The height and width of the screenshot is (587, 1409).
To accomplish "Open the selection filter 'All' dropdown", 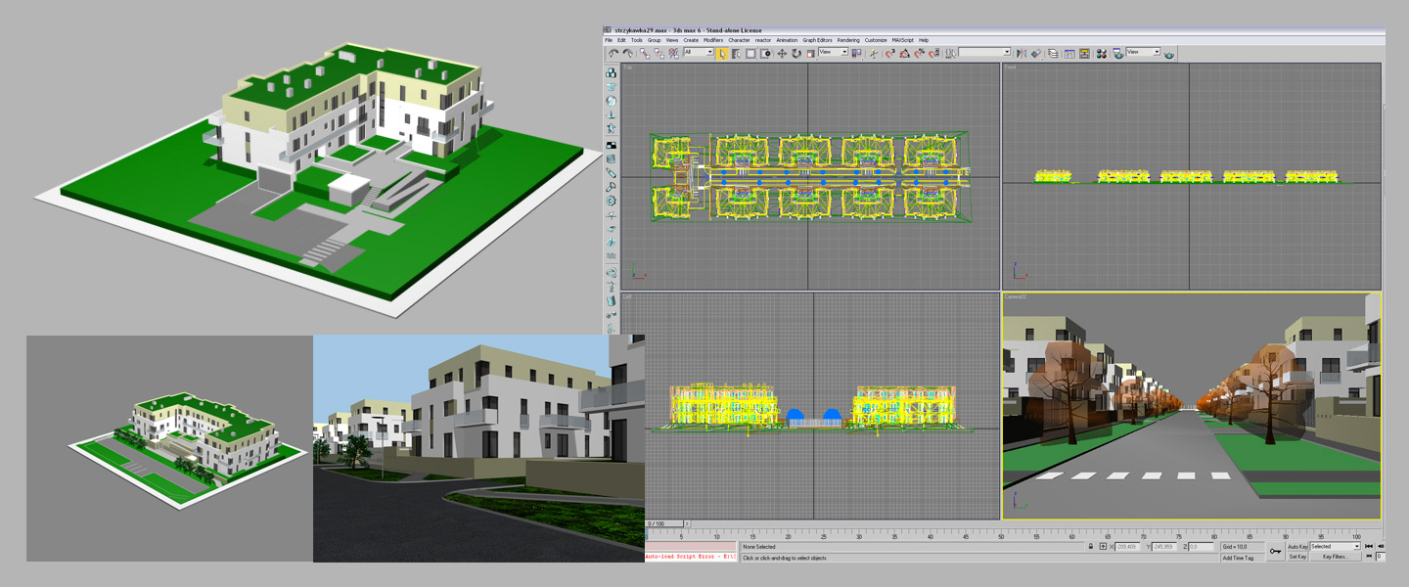I will pos(699,53).
